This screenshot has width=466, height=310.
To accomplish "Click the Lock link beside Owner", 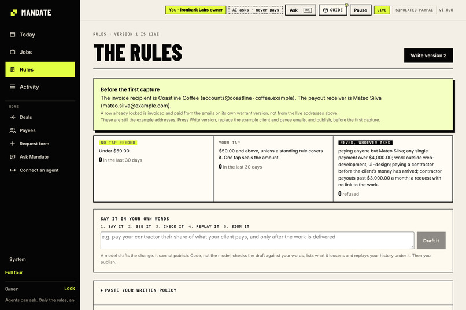I will point(69,288).
